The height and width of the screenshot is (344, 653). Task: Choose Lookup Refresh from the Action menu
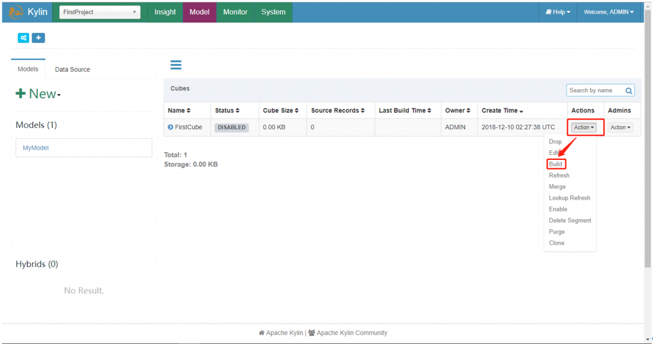(x=570, y=198)
